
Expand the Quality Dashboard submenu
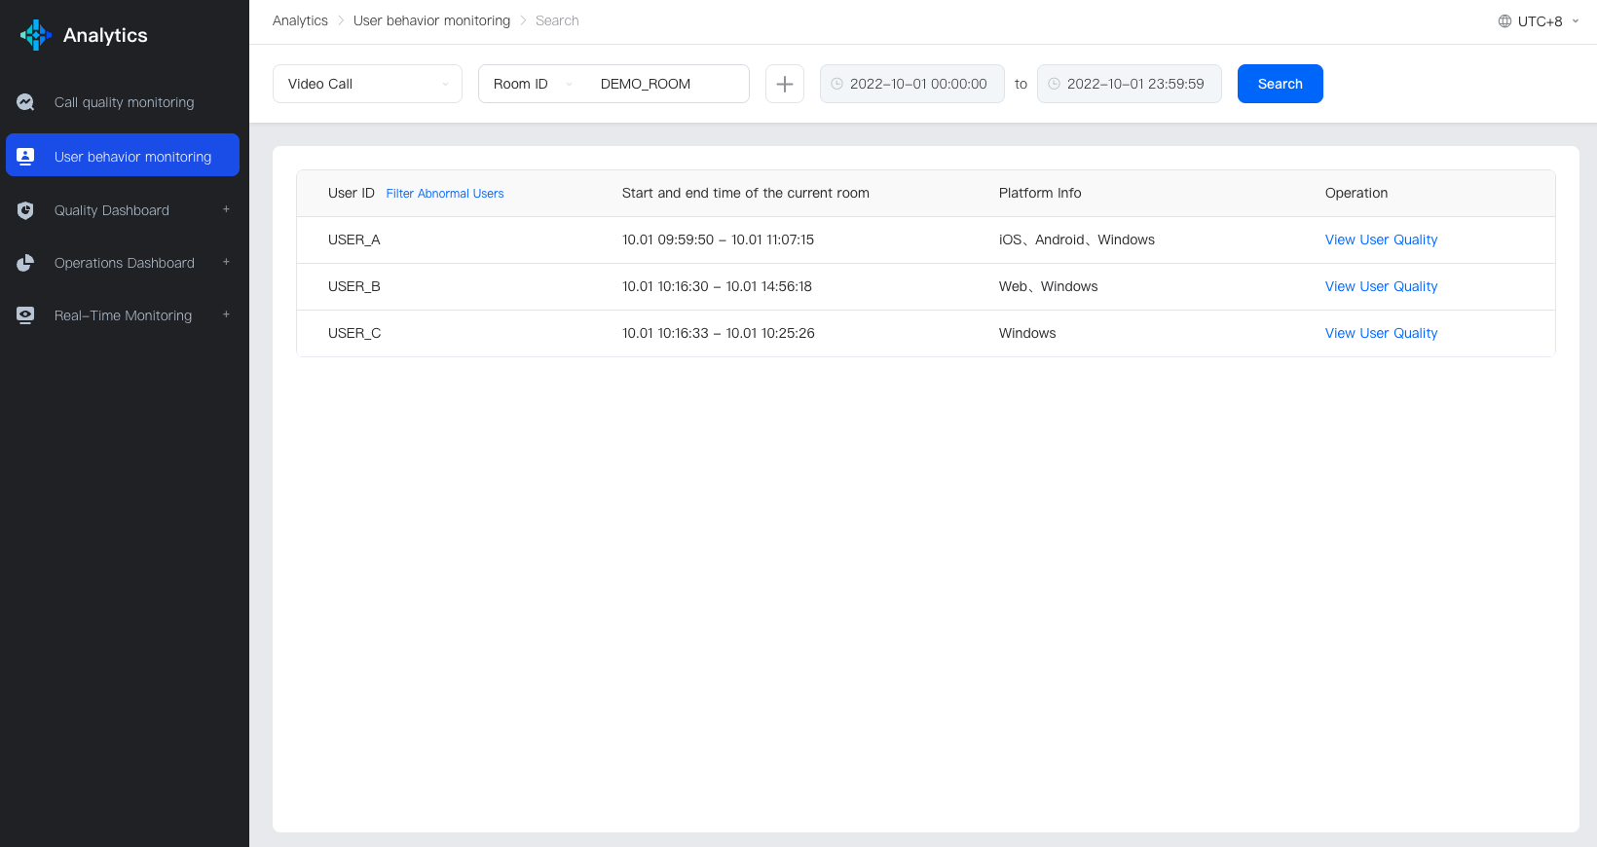[226, 209]
